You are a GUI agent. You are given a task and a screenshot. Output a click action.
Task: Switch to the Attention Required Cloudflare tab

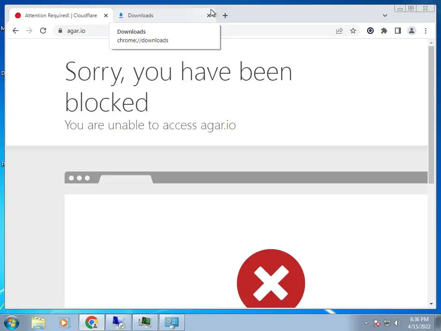click(61, 16)
